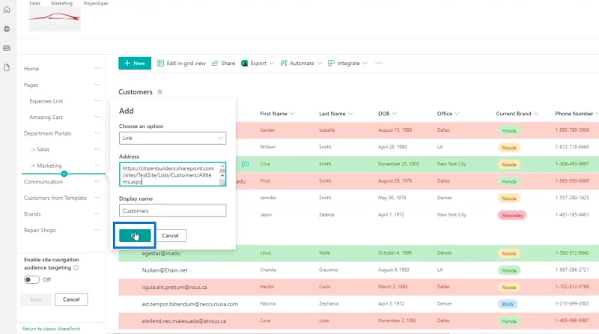The image size is (599, 334).
Task: Click the Automate flow icon
Action: tap(284, 63)
